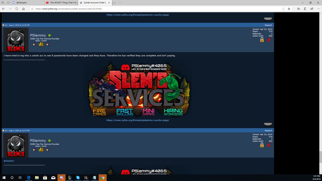Screen dimensions: 322x181
Task: Report the 12:47 PM post
Action: 268,131
